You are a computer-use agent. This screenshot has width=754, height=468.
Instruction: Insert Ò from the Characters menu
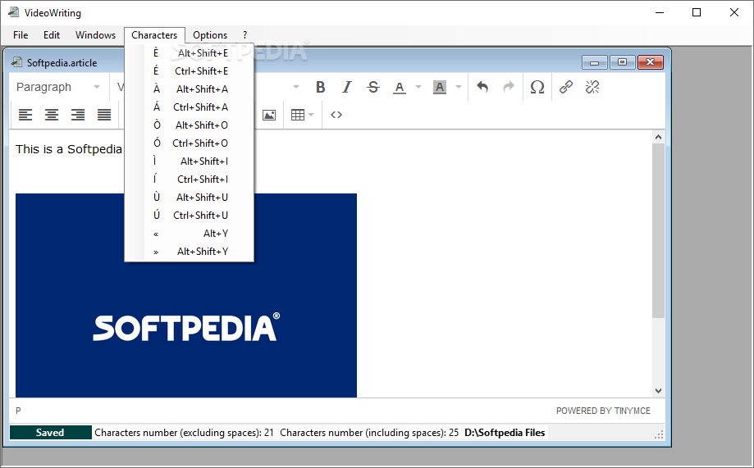[x=190, y=125]
